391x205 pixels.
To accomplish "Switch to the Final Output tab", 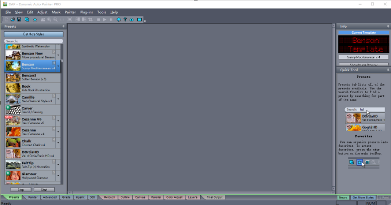I will [214, 197].
